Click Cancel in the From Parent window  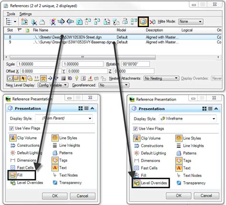82,196
